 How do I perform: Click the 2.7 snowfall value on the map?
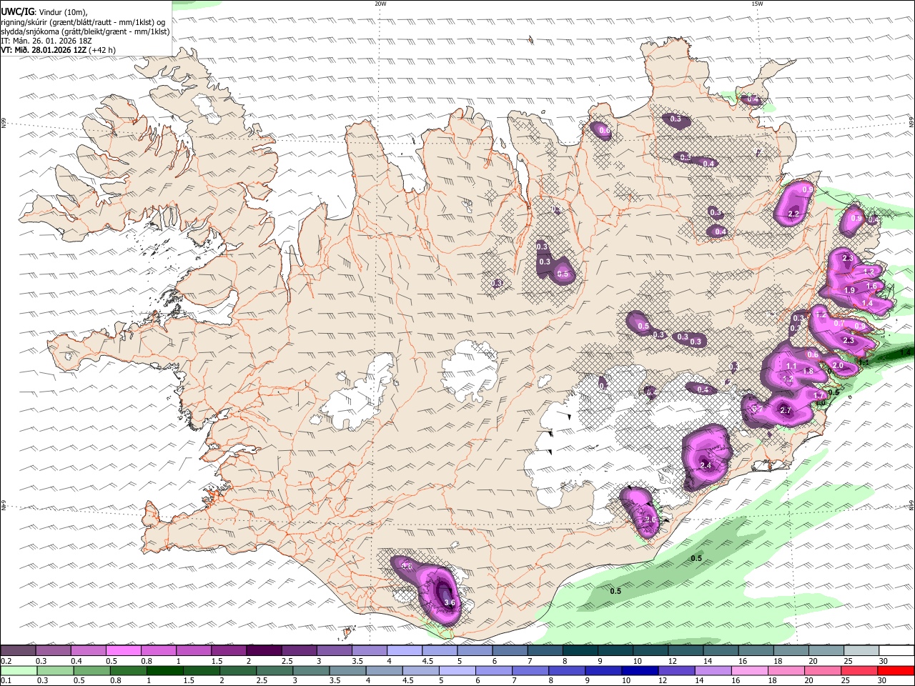point(786,411)
